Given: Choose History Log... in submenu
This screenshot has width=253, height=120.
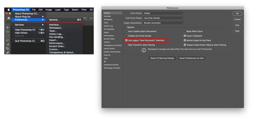Looking at the screenshot, I should pyautogui.click(x=56, y=34).
